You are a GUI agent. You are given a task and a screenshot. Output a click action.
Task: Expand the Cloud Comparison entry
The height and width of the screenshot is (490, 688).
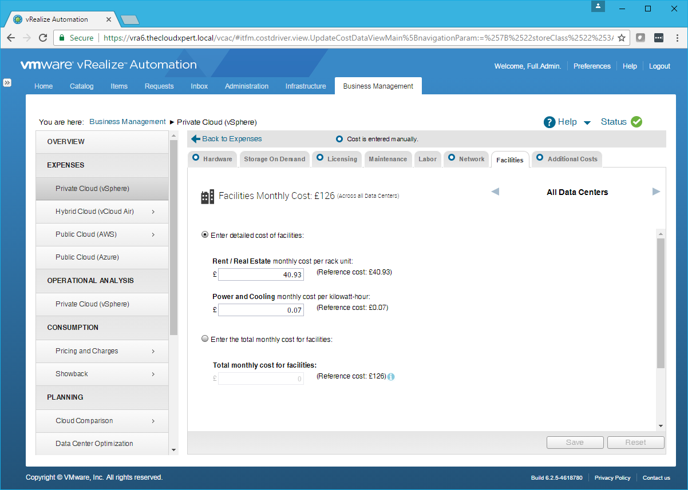153,421
